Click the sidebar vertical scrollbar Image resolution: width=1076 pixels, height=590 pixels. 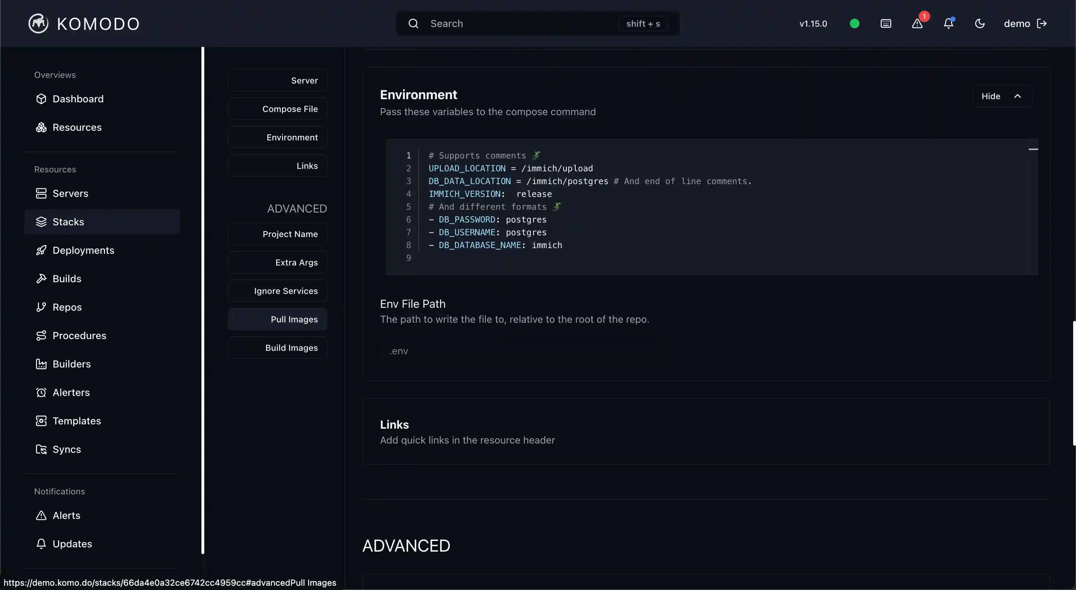(202, 300)
